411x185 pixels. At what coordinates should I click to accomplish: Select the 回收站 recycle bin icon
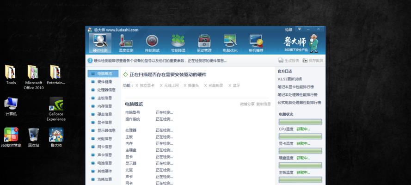[x=34, y=137]
